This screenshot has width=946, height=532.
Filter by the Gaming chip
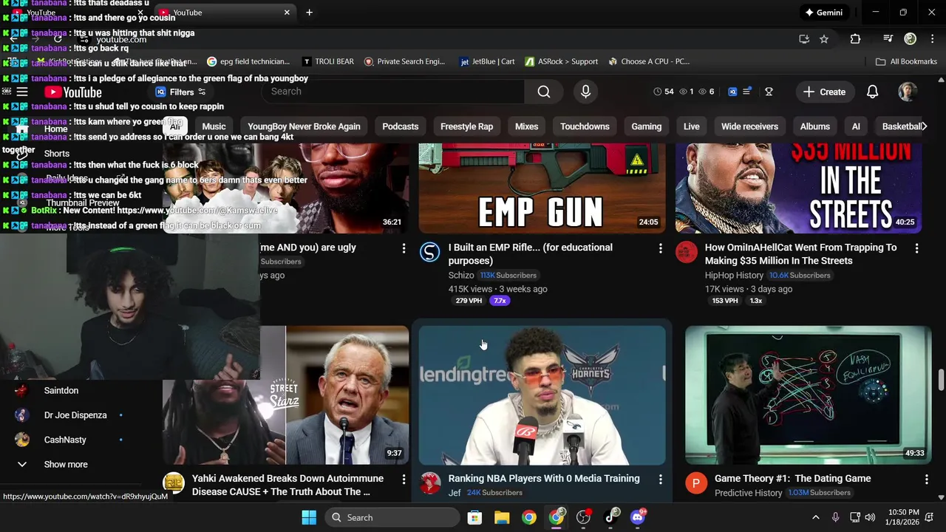click(646, 126)
